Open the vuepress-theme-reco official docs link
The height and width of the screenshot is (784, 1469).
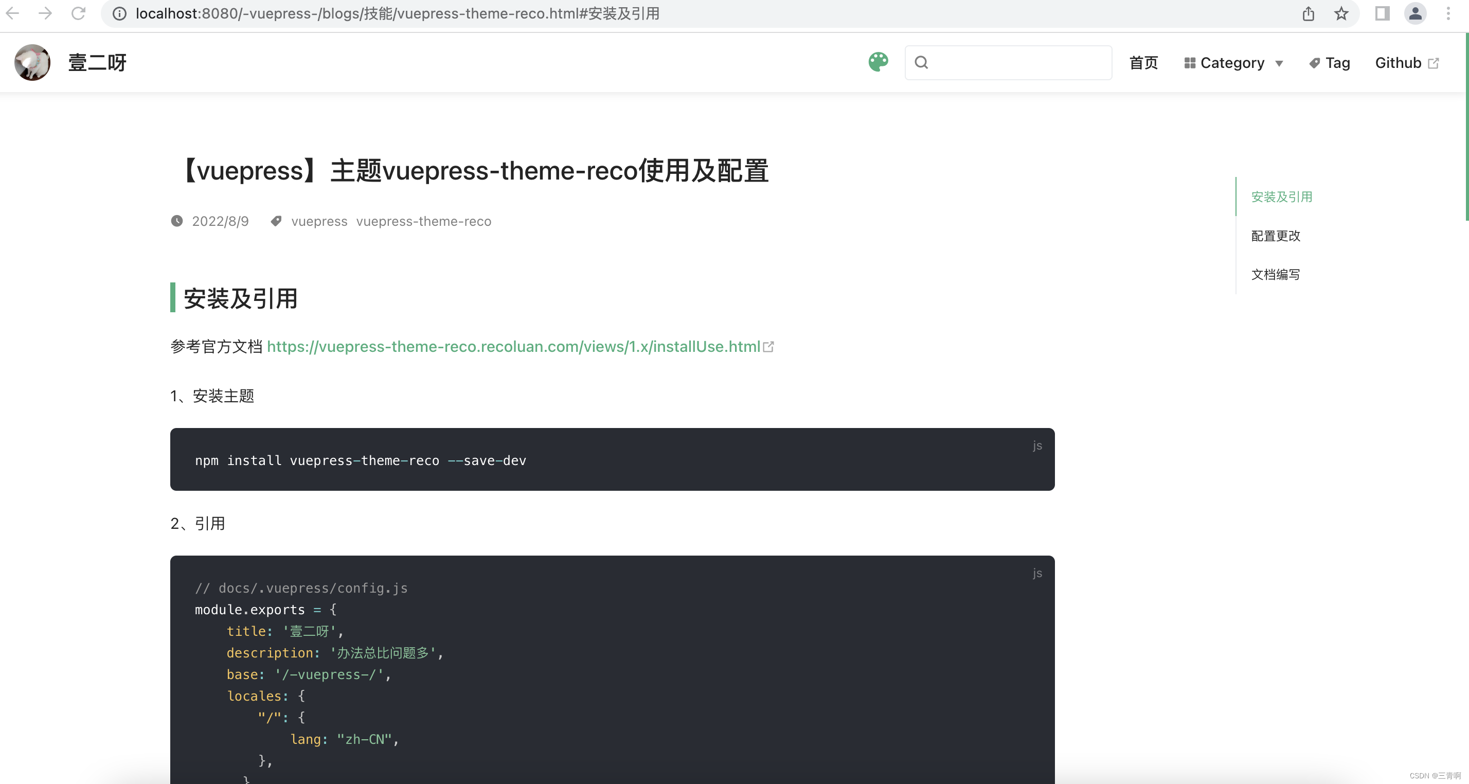(x=514, y=347)
